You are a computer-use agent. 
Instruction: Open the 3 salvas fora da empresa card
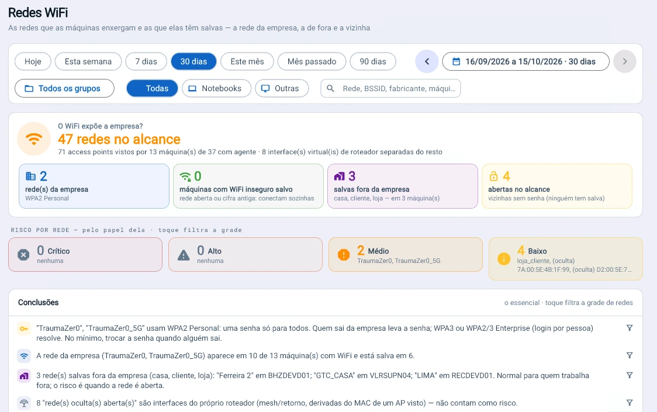point(403,186)
